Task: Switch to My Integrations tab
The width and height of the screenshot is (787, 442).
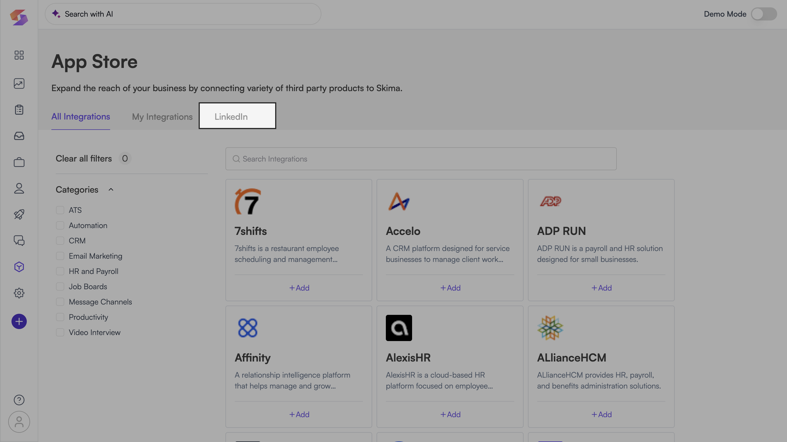Action: pyautogui.click(x=162, y=117)
